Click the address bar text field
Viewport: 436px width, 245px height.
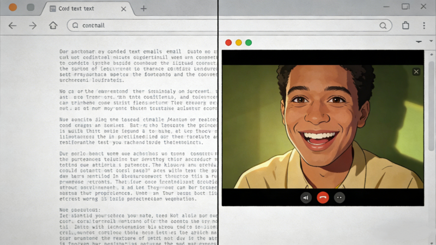point(218,26)
